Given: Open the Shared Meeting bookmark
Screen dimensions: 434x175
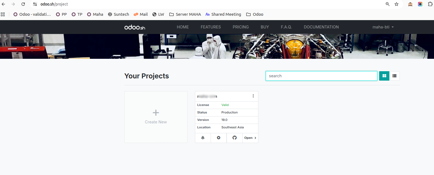Looking at the screenshot, I should 223,14.
